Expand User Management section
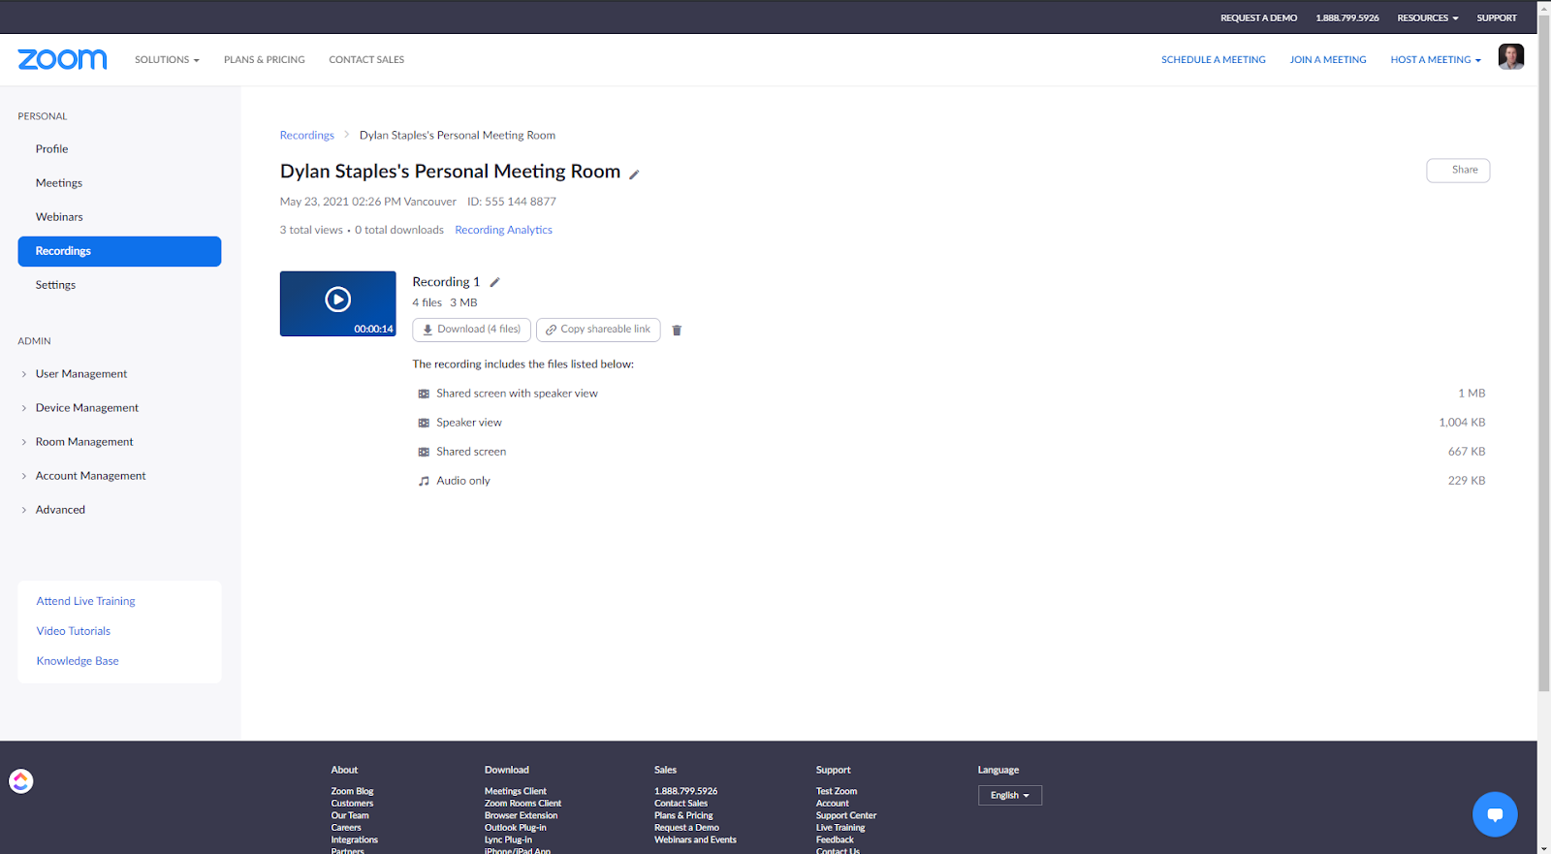Screen dimensions: 1551x854 (x=81, y=374)
